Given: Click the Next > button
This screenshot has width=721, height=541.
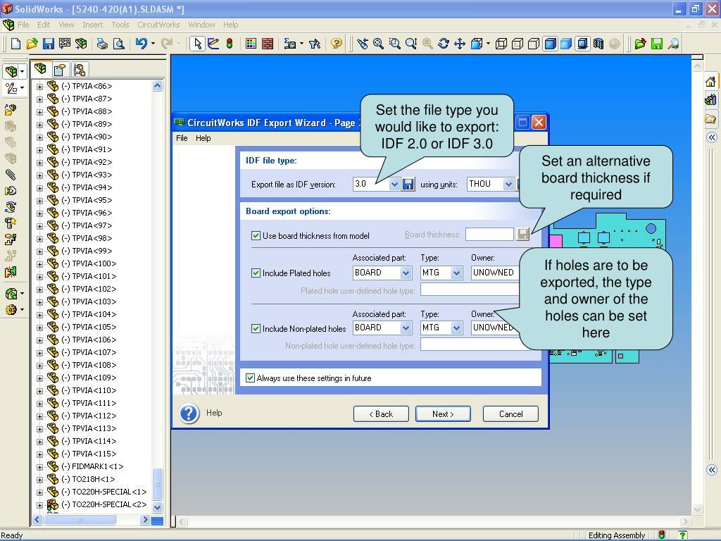Looking at the screenshot, I should pos(443,414).
